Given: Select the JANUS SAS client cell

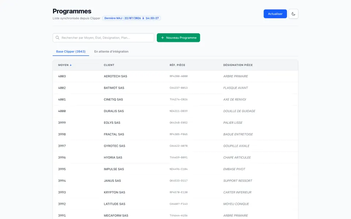Looking at the screenshot, I should [x=112, y=181].
